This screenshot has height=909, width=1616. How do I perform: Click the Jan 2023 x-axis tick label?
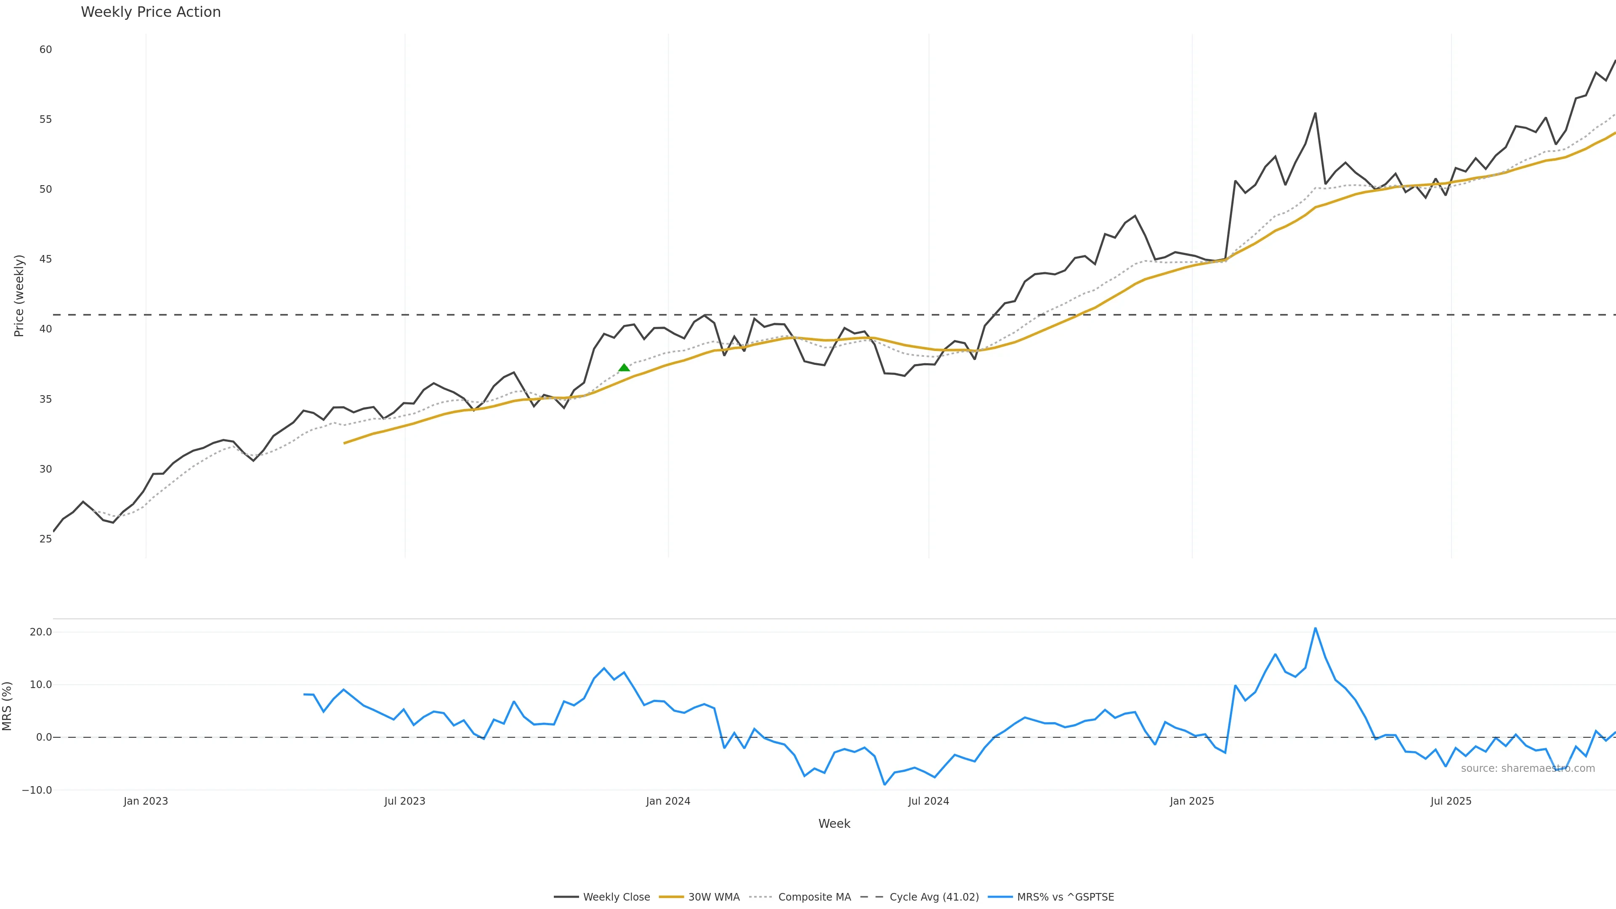point(146,801)
